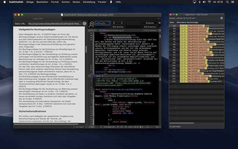Select the dsgvo.html tab
The width and height of the screenshot is (238, 149).
(x=38, y=18)
